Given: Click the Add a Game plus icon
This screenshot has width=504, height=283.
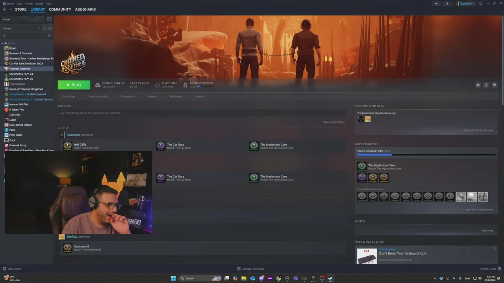Looking at the screenshot, I should tap(5, 269).
